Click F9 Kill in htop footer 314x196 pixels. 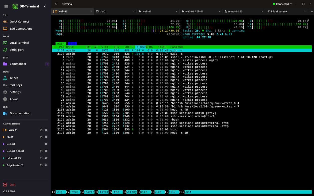[172, 192]
